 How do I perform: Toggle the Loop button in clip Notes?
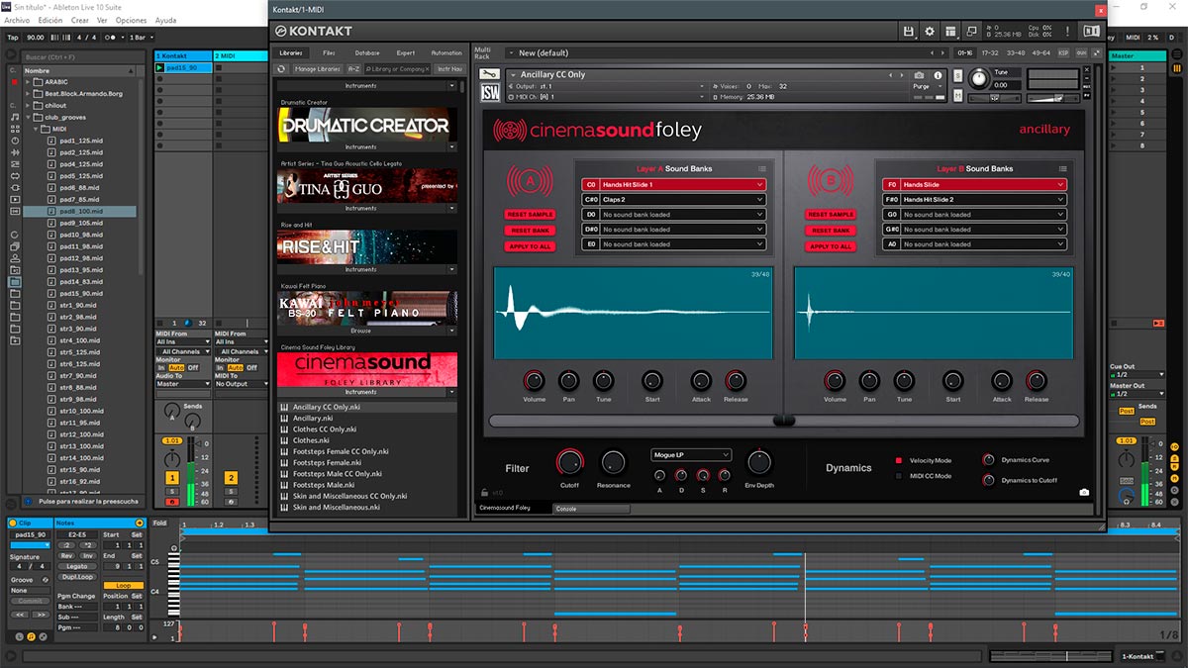123,585
